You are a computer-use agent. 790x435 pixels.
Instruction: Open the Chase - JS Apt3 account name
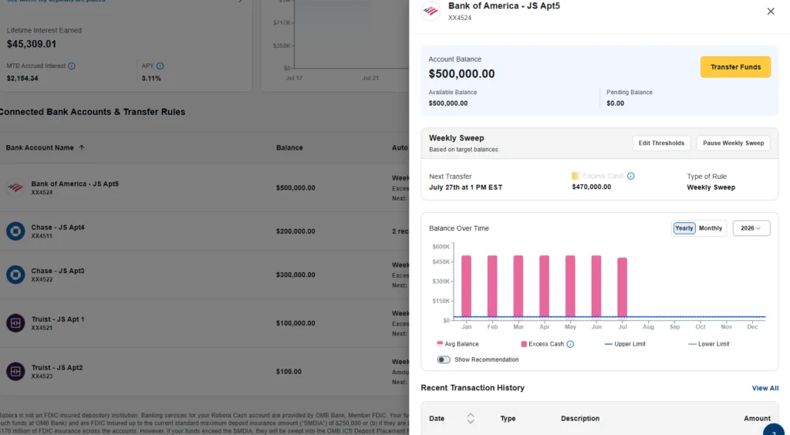pos(58,271)
